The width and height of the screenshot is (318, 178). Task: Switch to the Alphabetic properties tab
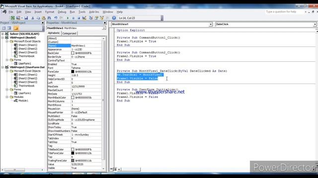coord(54,33)
